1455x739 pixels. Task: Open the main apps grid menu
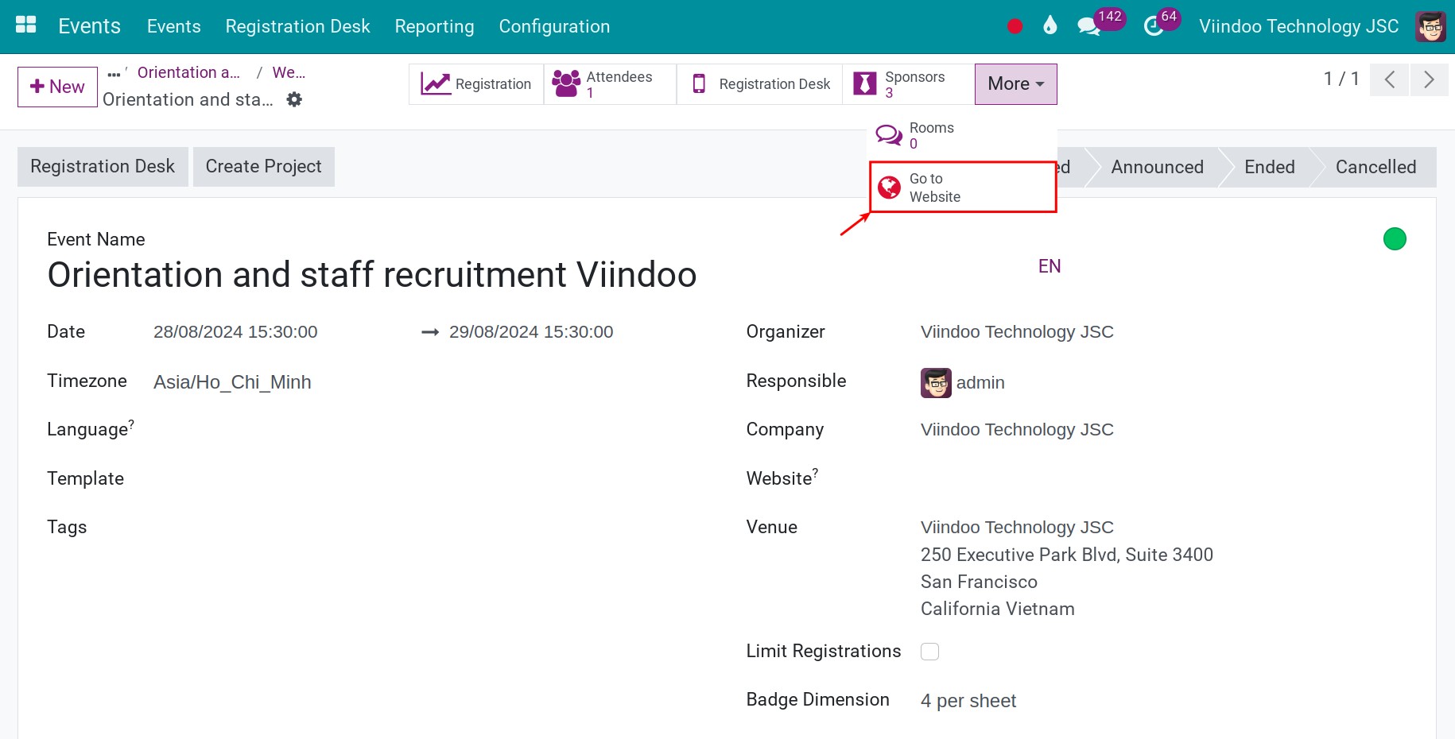tap(26, 25)
